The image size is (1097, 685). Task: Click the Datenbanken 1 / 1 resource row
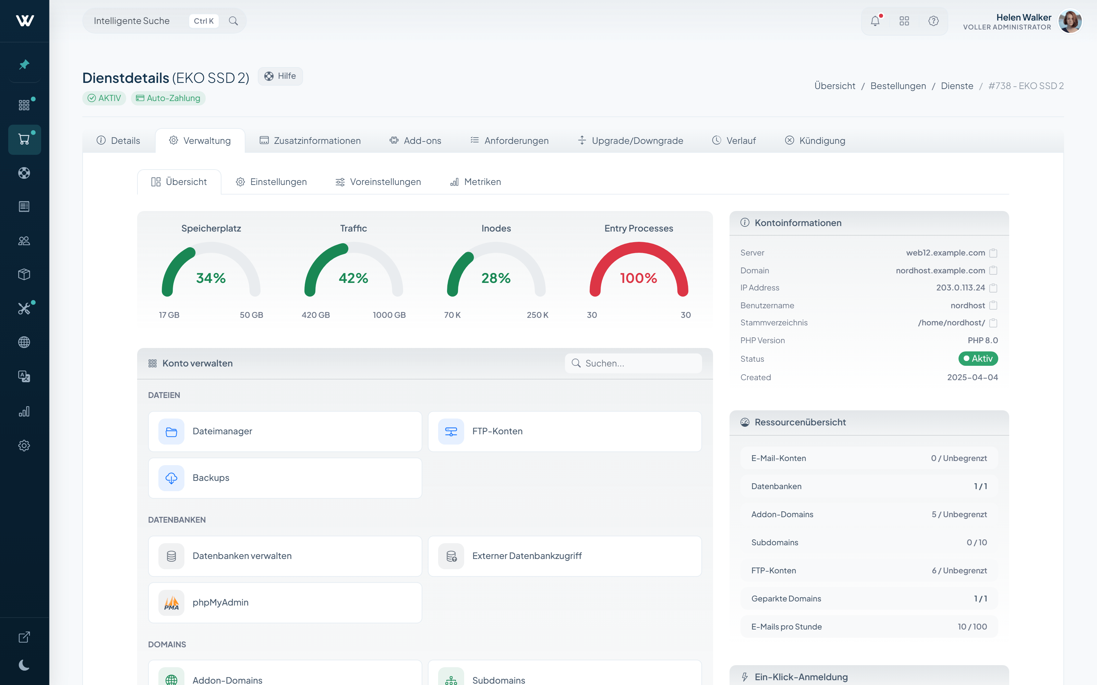pos(869,486)
